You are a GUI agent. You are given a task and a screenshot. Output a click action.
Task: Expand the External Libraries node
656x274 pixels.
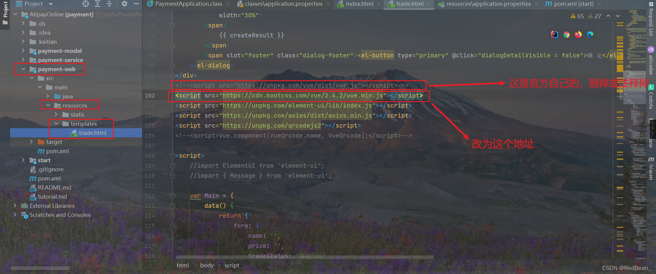pos(15,206)
